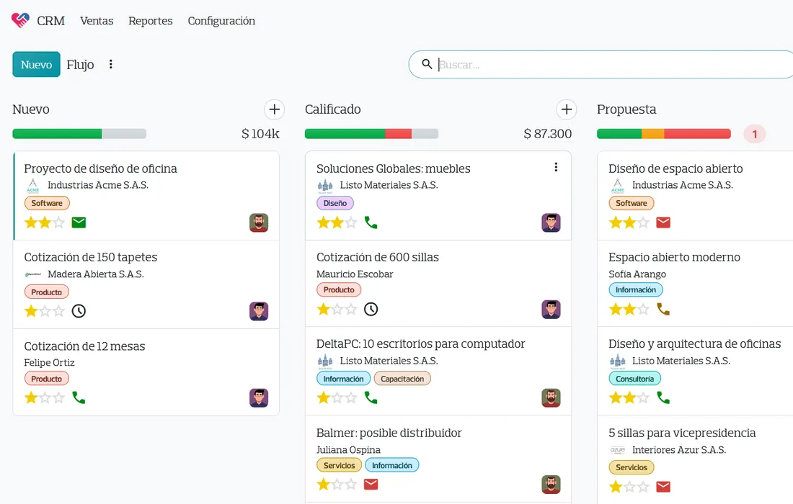Click the email icon on Balmer: posible distribuidor card
This screenshot has width=793, height=504.
(x=371, y=485)
